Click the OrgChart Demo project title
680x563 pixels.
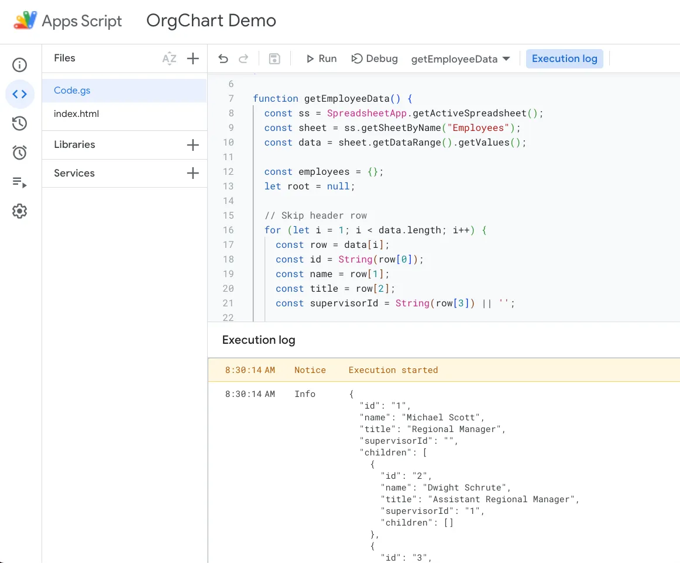click(x=211, y=21)
